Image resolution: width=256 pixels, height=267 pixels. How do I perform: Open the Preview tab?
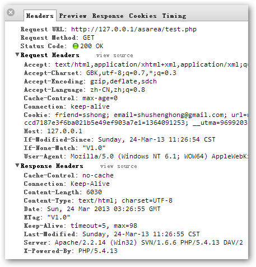pyautogui.click(x=73, y=16)
